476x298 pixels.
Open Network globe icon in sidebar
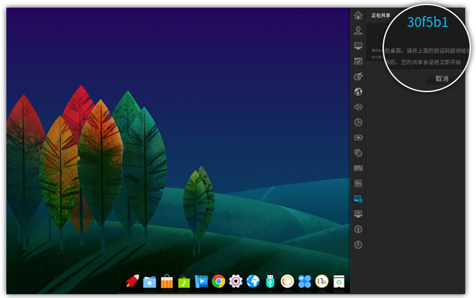point(358,91)
